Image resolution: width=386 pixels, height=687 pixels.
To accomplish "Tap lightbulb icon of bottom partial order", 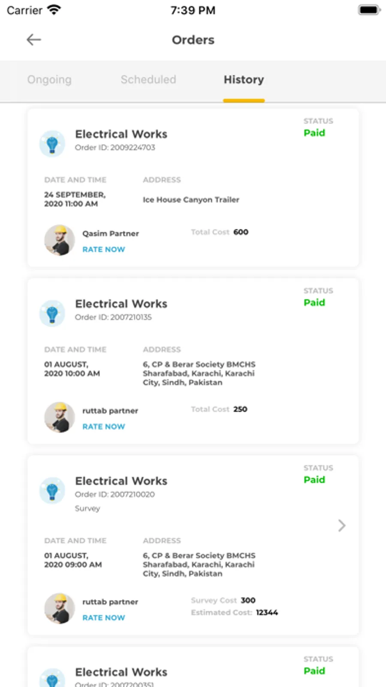I will [52, 678].
